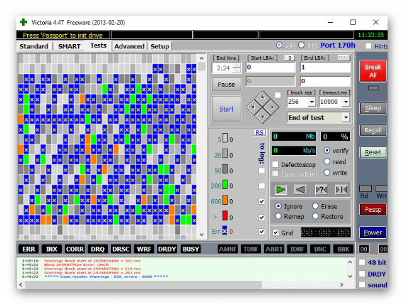Image resolution: width=404 pixels, height=305 pixels.
Task: Click the orange 600 ms color swatch
Action: 225,200
